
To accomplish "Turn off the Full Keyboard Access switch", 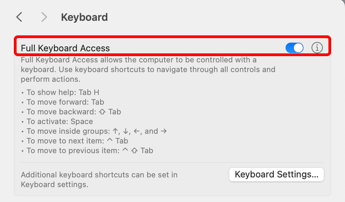I will [294, 48].
